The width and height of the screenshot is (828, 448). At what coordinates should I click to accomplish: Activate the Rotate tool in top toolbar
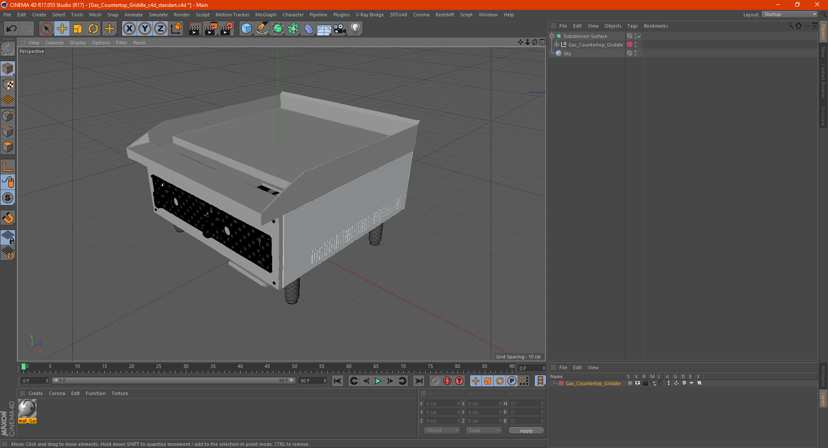point(93,29)
